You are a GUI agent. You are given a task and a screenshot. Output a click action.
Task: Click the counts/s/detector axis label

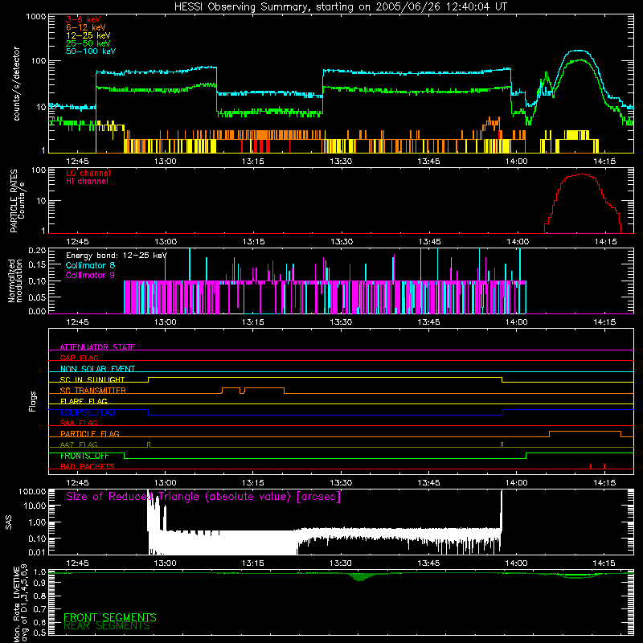pyautogui.click(x=16, y=84)
